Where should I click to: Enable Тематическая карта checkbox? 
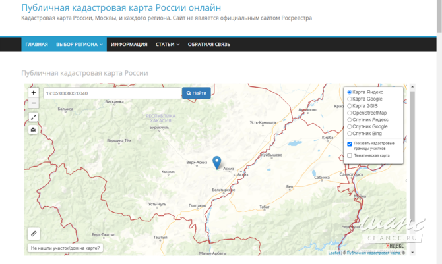coord(350,155)
